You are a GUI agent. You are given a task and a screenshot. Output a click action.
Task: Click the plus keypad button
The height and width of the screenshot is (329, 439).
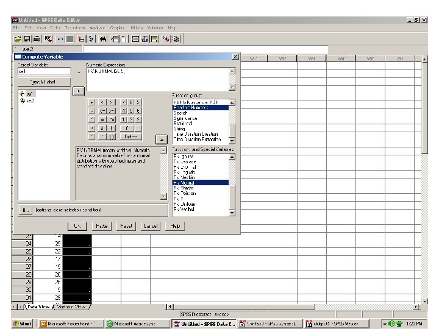pos(91,102)
